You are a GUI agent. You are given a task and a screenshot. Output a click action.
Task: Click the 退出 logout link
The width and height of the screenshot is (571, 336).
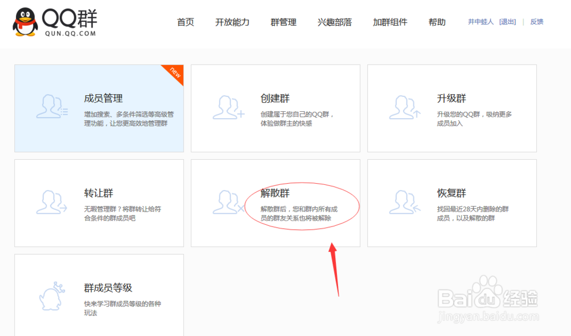pyautogui.click(x=508, y=21)
